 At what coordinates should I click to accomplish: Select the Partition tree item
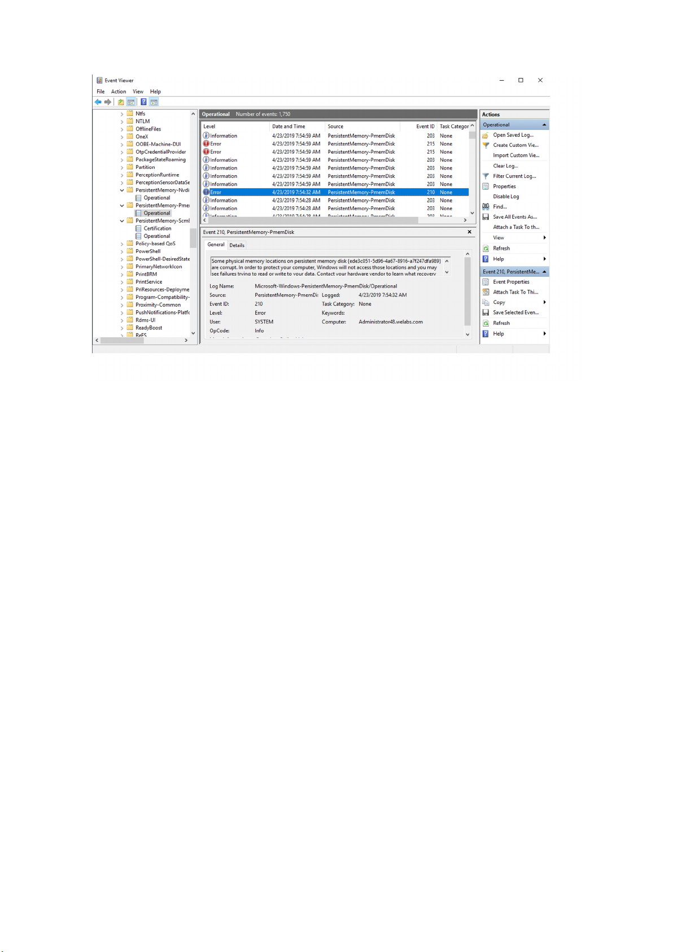145,167
